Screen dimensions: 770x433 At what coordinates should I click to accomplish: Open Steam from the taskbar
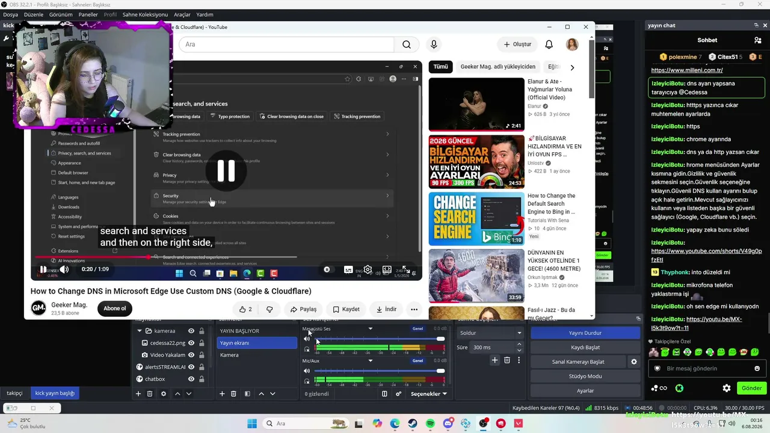413,423
